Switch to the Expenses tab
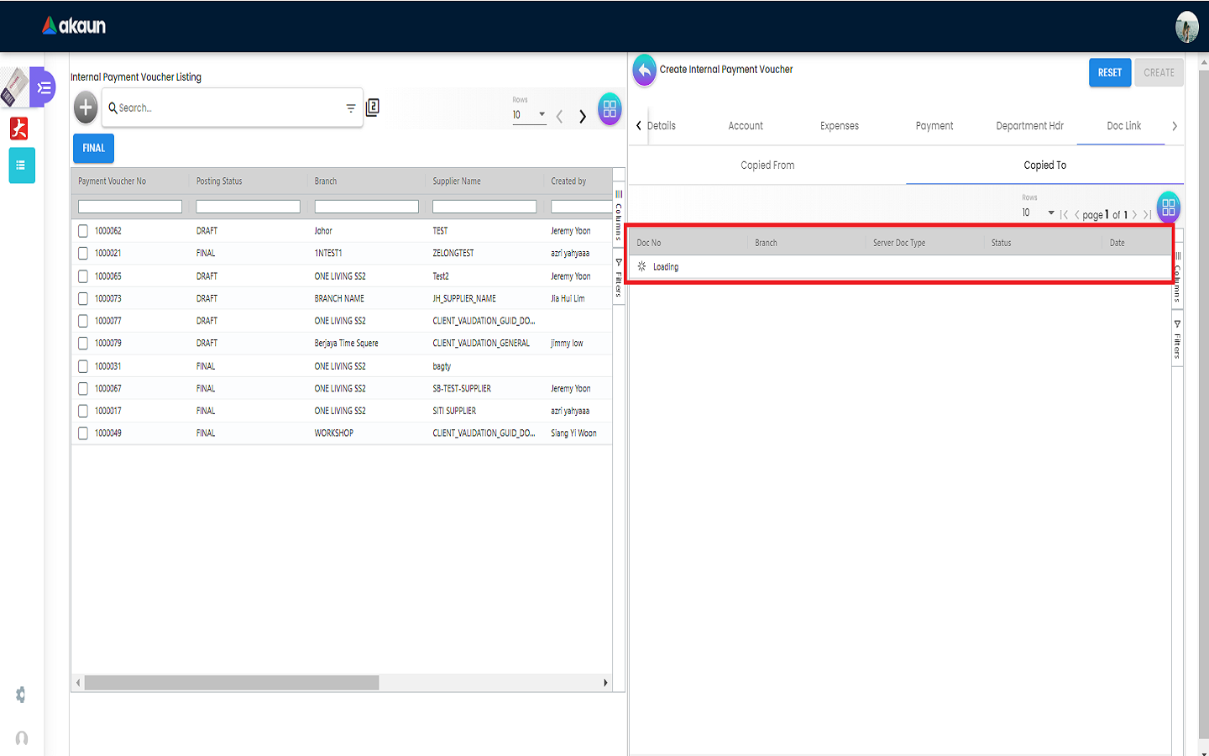 click(839, 126)
